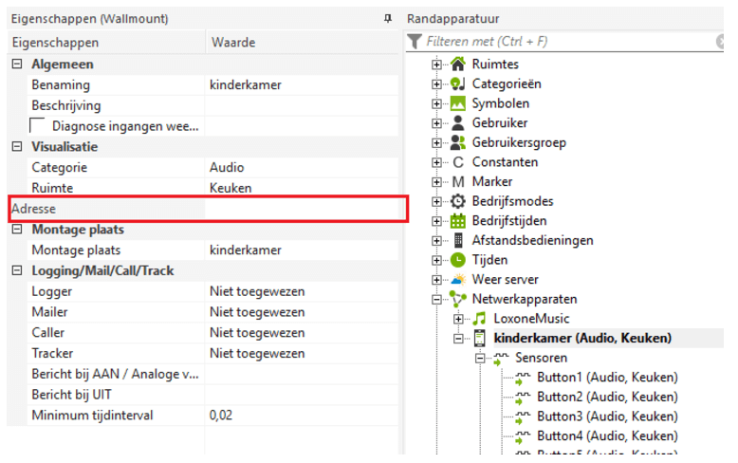738x463 pixels.
Task: Click the Filteren search field
Action: point(564,42)
